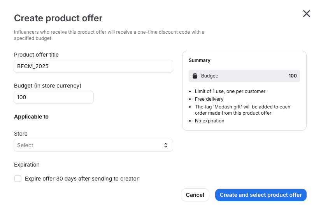Click the gift icon beside Budget in Summary
The height and width of the screenshot is (215, 321).
pos(195,76)
